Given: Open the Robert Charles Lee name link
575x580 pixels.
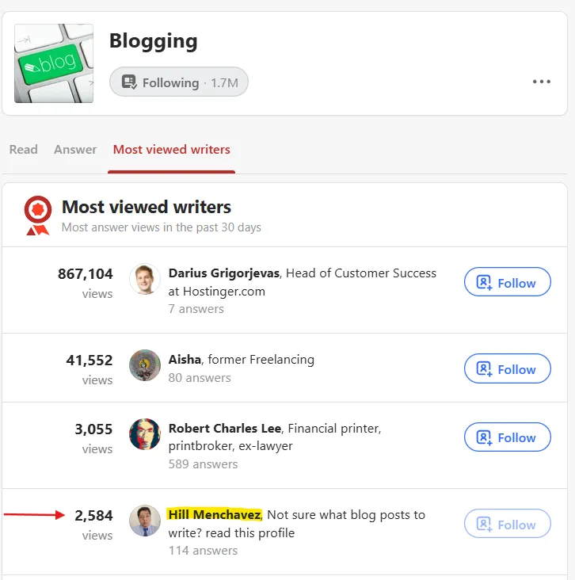Looking at the screenshot, I should 225,428.
